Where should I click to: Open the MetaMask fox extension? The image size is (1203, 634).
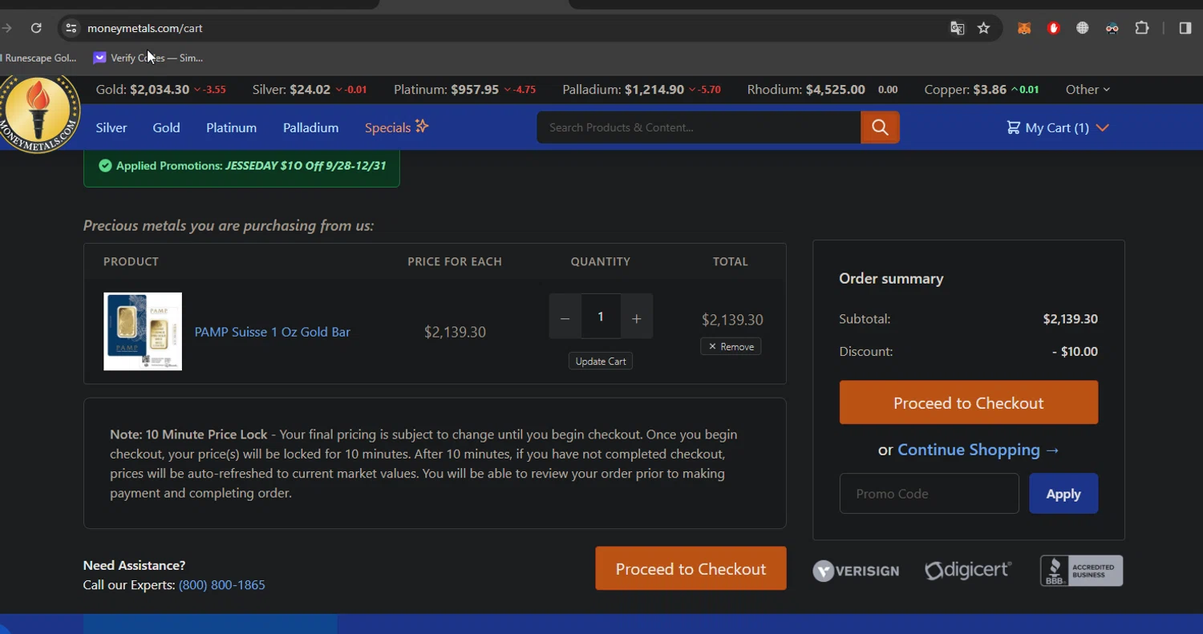[x=1024, y=28]
